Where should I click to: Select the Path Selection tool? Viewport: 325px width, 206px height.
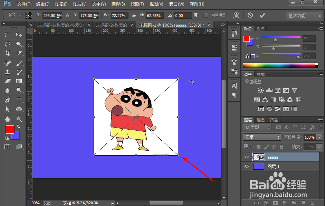click(x=8, y=109)
